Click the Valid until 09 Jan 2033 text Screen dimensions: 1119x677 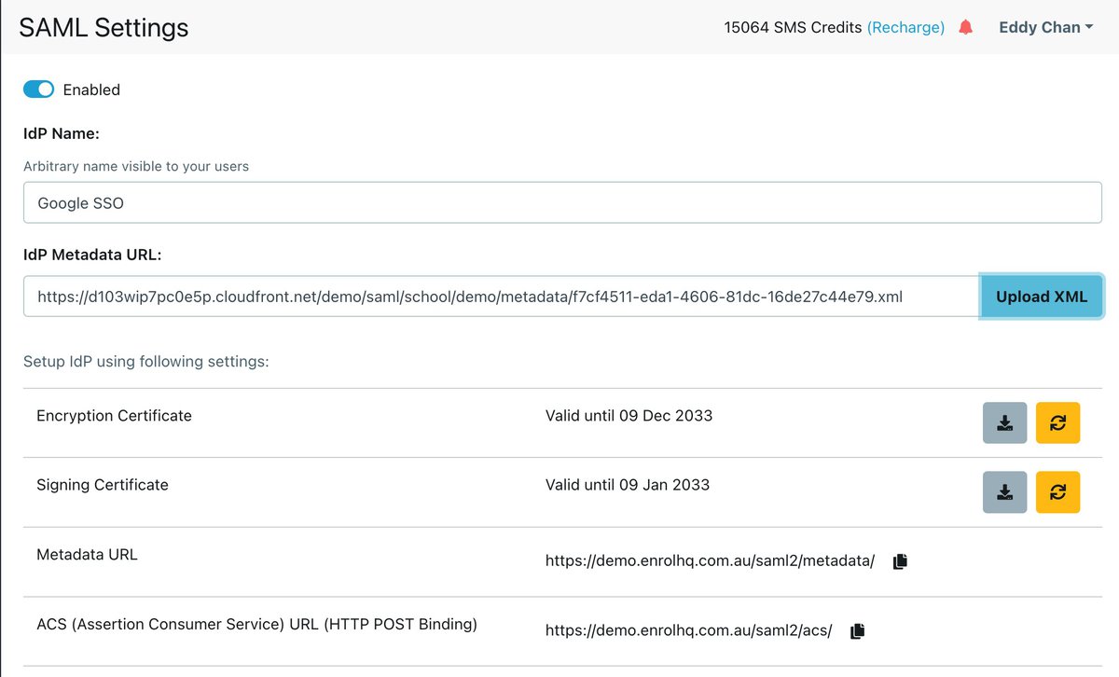(x=627, y=485)
